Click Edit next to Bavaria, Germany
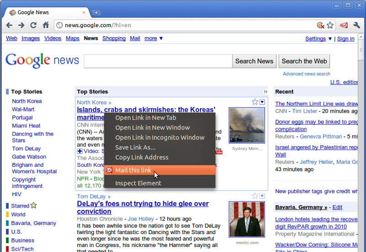 tap(337, 207)
